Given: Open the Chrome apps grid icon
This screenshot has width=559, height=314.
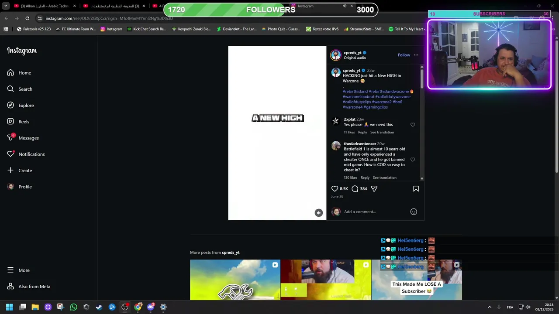Looking at the screenshot, I should click(6, 29).
